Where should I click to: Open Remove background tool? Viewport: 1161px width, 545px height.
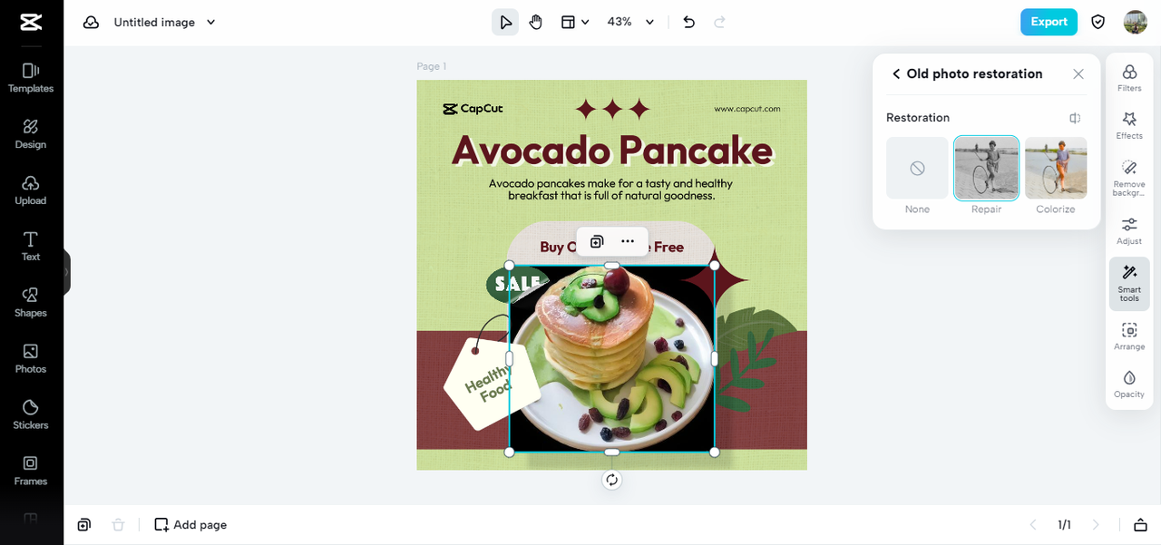[1129, 179]
